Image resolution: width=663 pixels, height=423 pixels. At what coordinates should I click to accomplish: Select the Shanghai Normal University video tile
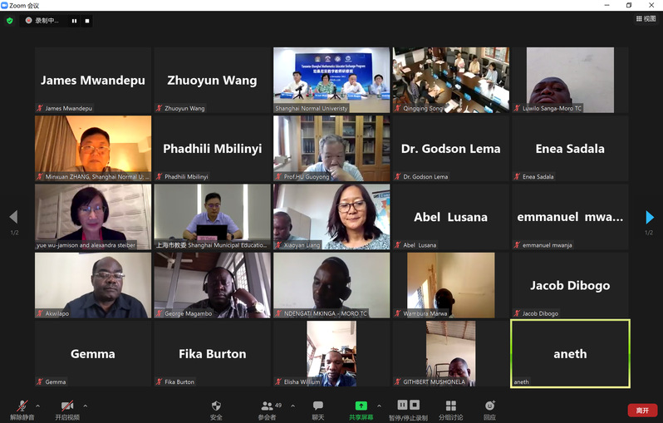click(331, 80)
